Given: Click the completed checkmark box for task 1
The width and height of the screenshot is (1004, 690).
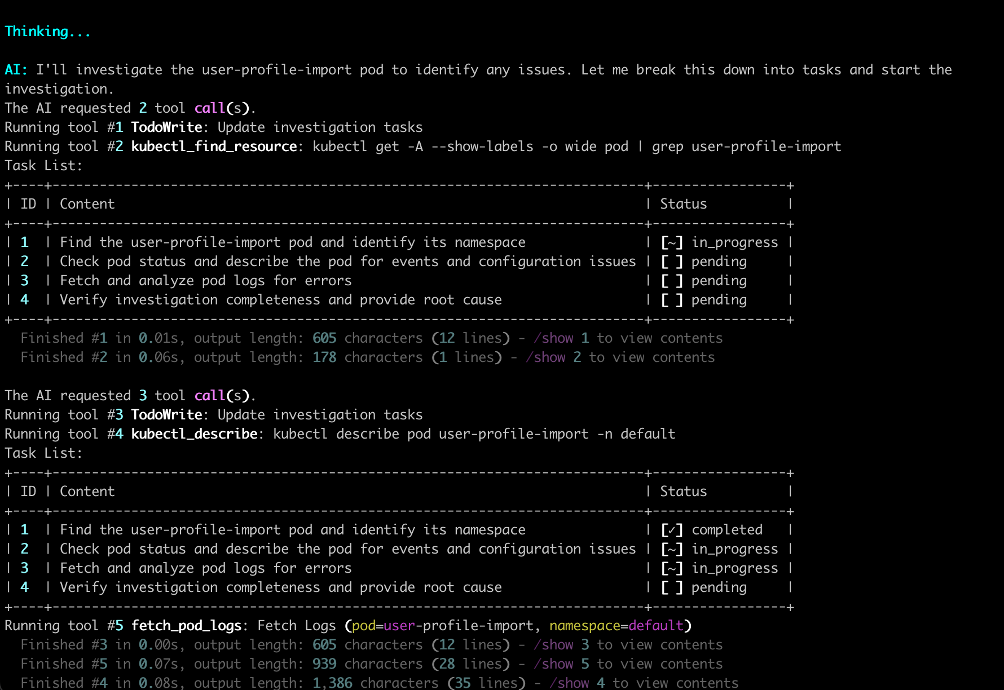Looking at the screenshot, I should [x=672, y=530].
